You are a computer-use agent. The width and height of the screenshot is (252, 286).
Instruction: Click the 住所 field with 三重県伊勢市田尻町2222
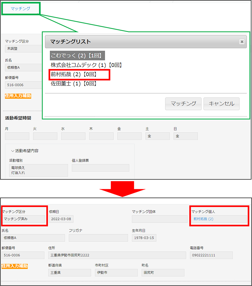click(x=117, y=255)
